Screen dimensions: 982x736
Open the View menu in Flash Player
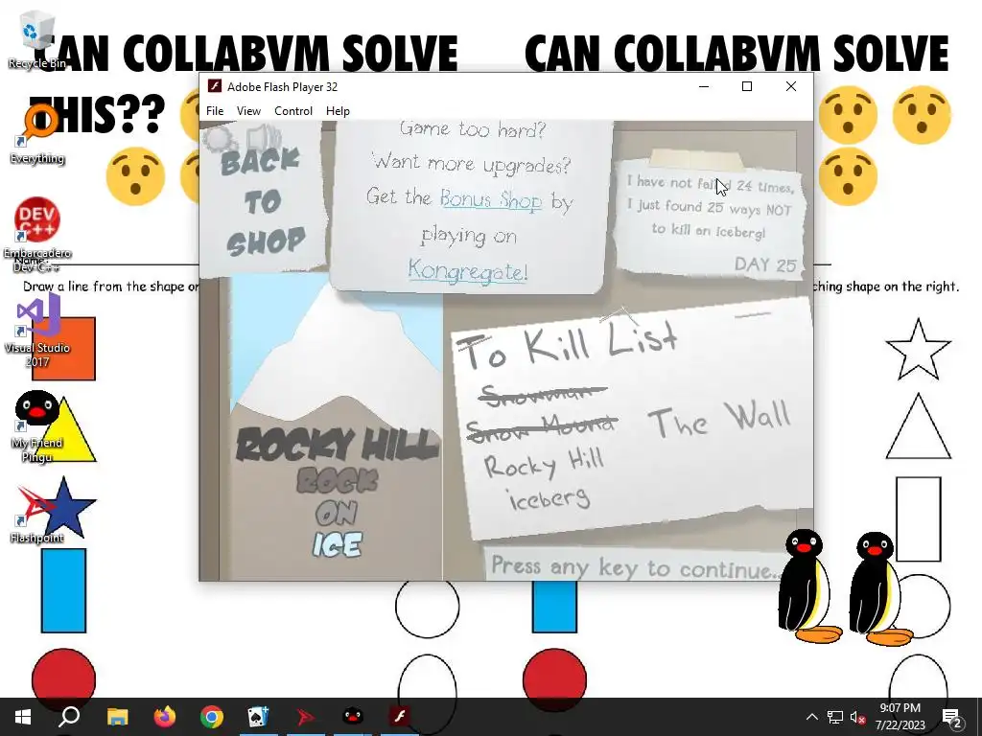[248, 111]
